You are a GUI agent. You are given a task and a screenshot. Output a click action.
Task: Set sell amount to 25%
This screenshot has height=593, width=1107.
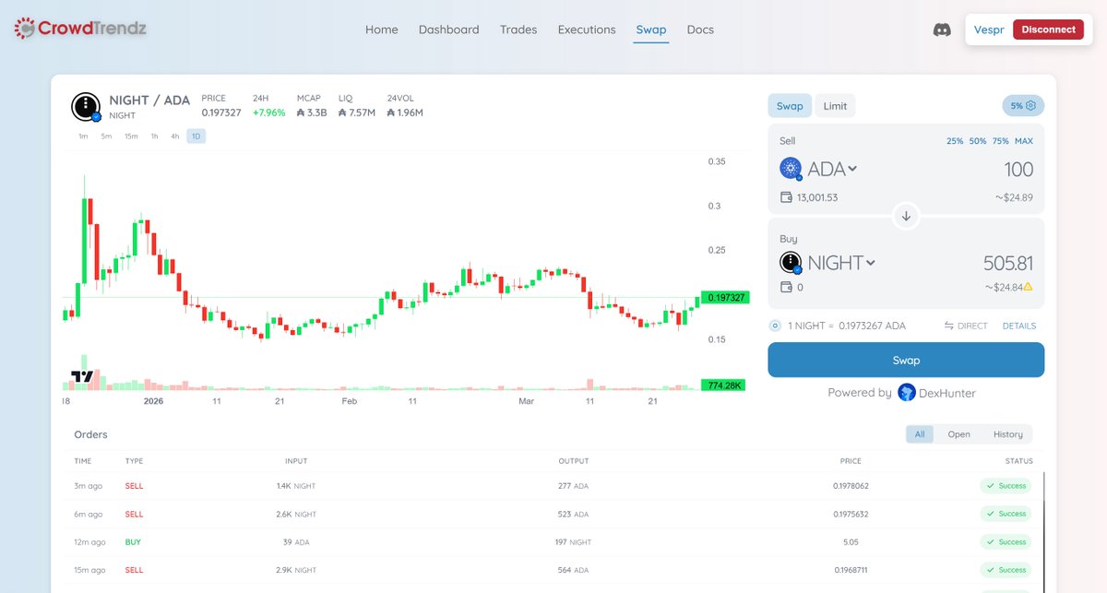tap(955, 141)
